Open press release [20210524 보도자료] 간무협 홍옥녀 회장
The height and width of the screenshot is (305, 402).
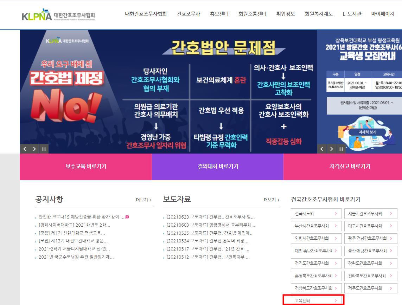[x=208, y=241]
